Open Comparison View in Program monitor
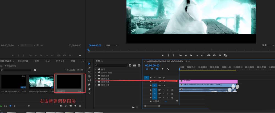 [226, 55]
